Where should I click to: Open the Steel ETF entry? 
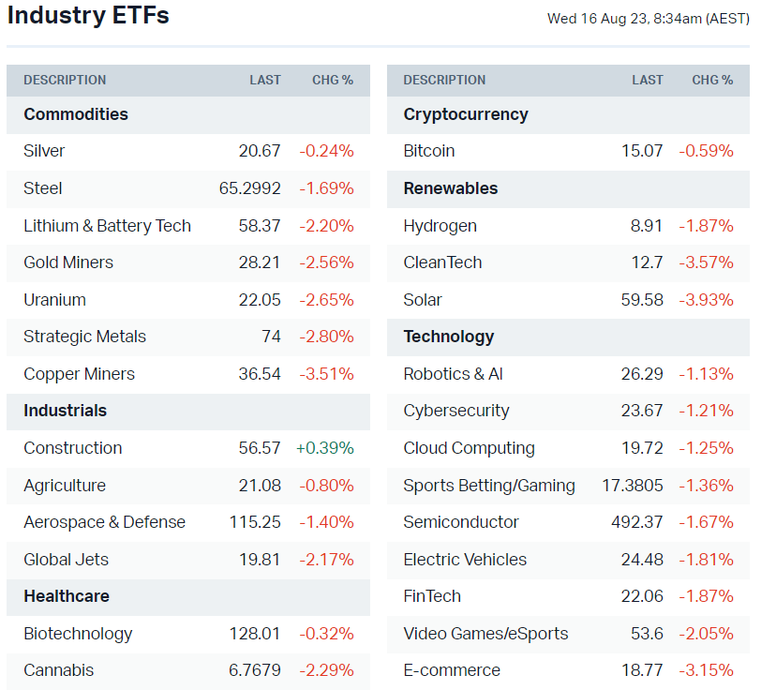click(x=43, y=188)
